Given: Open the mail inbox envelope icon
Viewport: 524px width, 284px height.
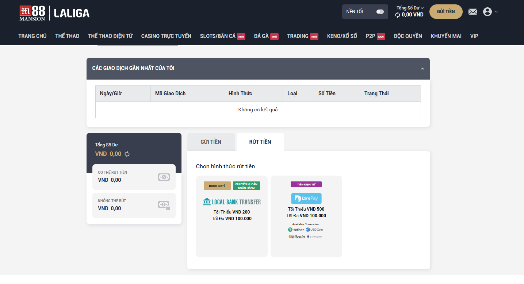Looking at the screenshot, I should 473,12.
